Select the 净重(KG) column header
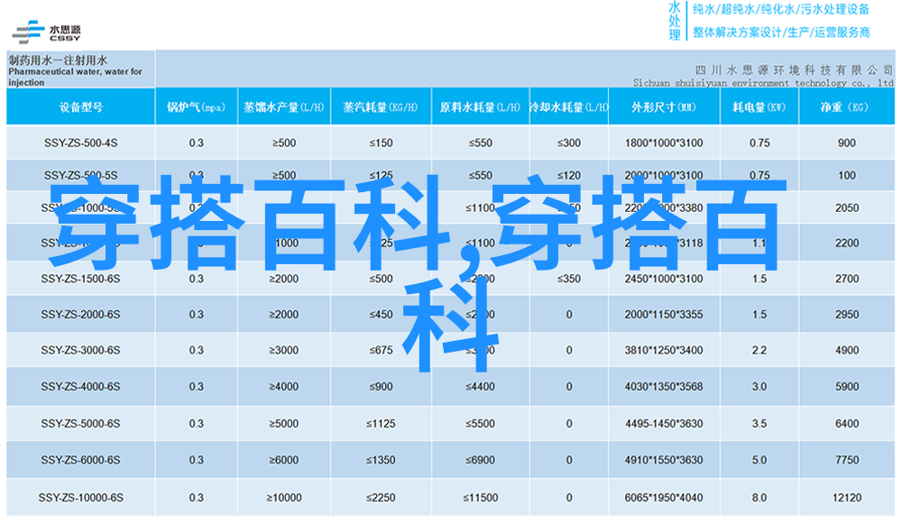This screenshot has width=902, height=524. [847, 107]
